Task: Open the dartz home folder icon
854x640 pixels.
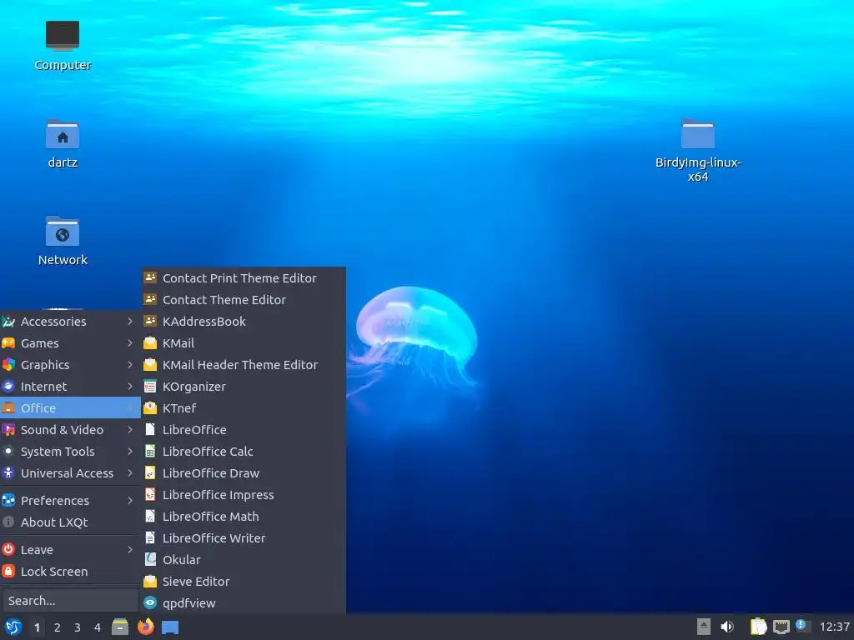Action: tap(62, 134)
